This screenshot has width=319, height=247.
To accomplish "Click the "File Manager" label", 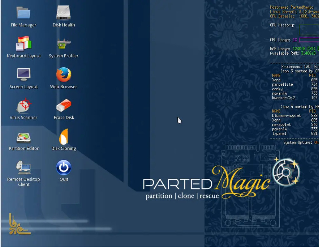I will [23, 25].
